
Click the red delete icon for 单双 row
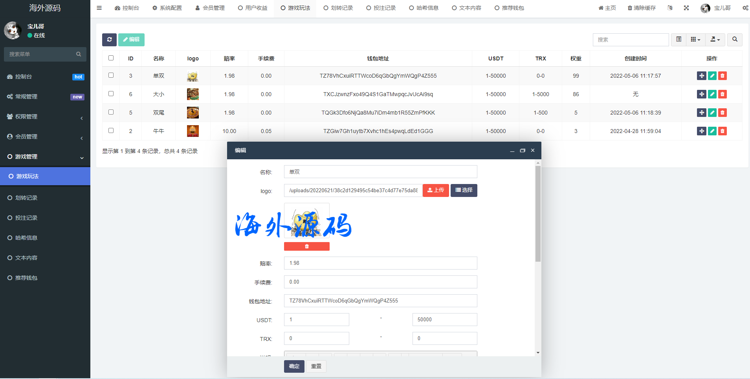pyautogui.click(x=722, y=76)
